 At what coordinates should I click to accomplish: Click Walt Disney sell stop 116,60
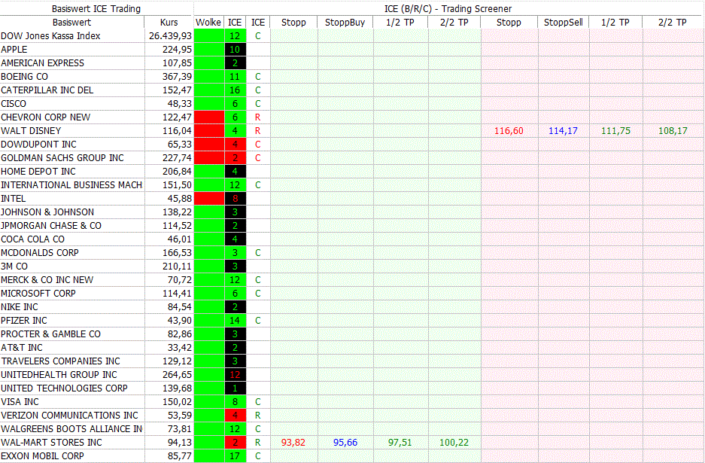point(509,130)
